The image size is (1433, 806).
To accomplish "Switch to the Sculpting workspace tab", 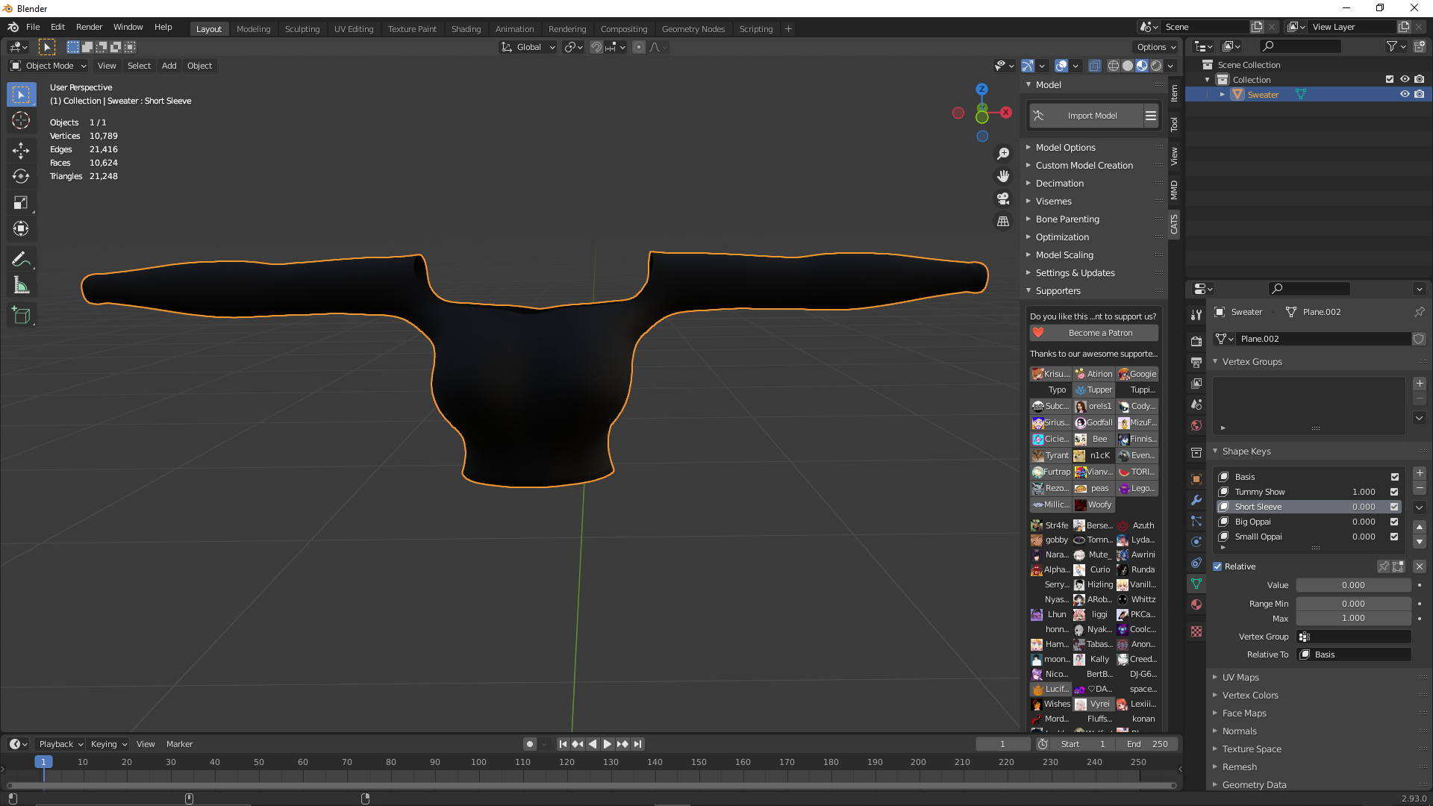I will 302,29.
